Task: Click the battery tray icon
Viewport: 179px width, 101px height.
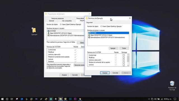Action: tap(159, 99)
